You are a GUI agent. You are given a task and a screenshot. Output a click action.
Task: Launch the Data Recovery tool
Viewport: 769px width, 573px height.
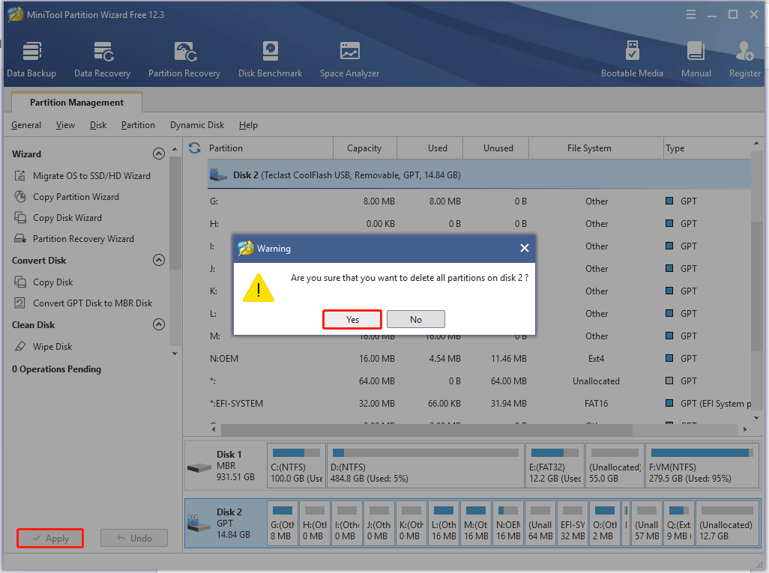(102, 59)
